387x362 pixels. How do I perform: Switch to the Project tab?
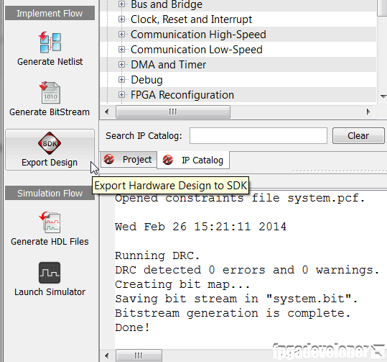[x=129, y=160]
